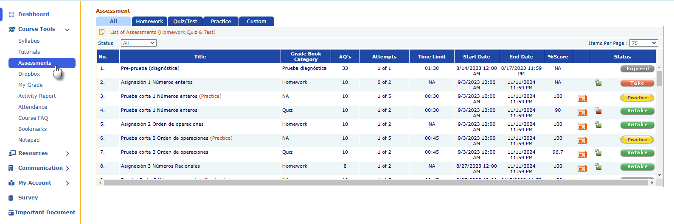Switch to the Quiz/Test tab

click(x=185, y=22)
